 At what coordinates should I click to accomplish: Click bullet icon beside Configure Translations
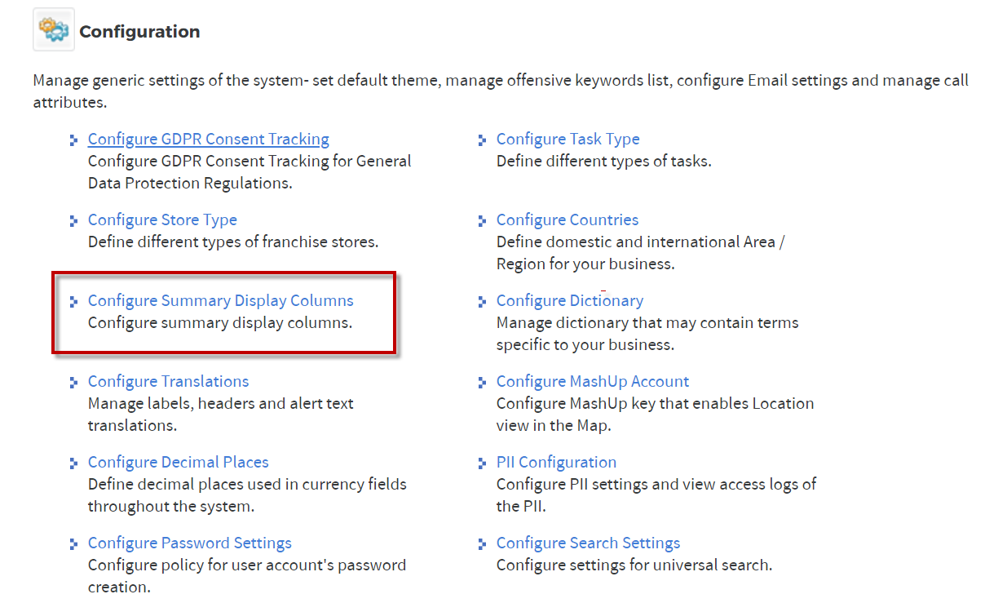74,383
